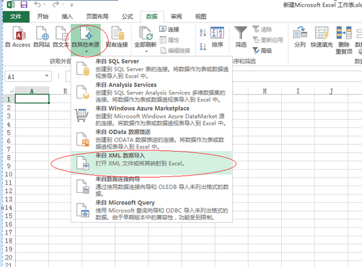Sort ascending A to Z
Screen dimensions: 362x267
tap(203, 33)
